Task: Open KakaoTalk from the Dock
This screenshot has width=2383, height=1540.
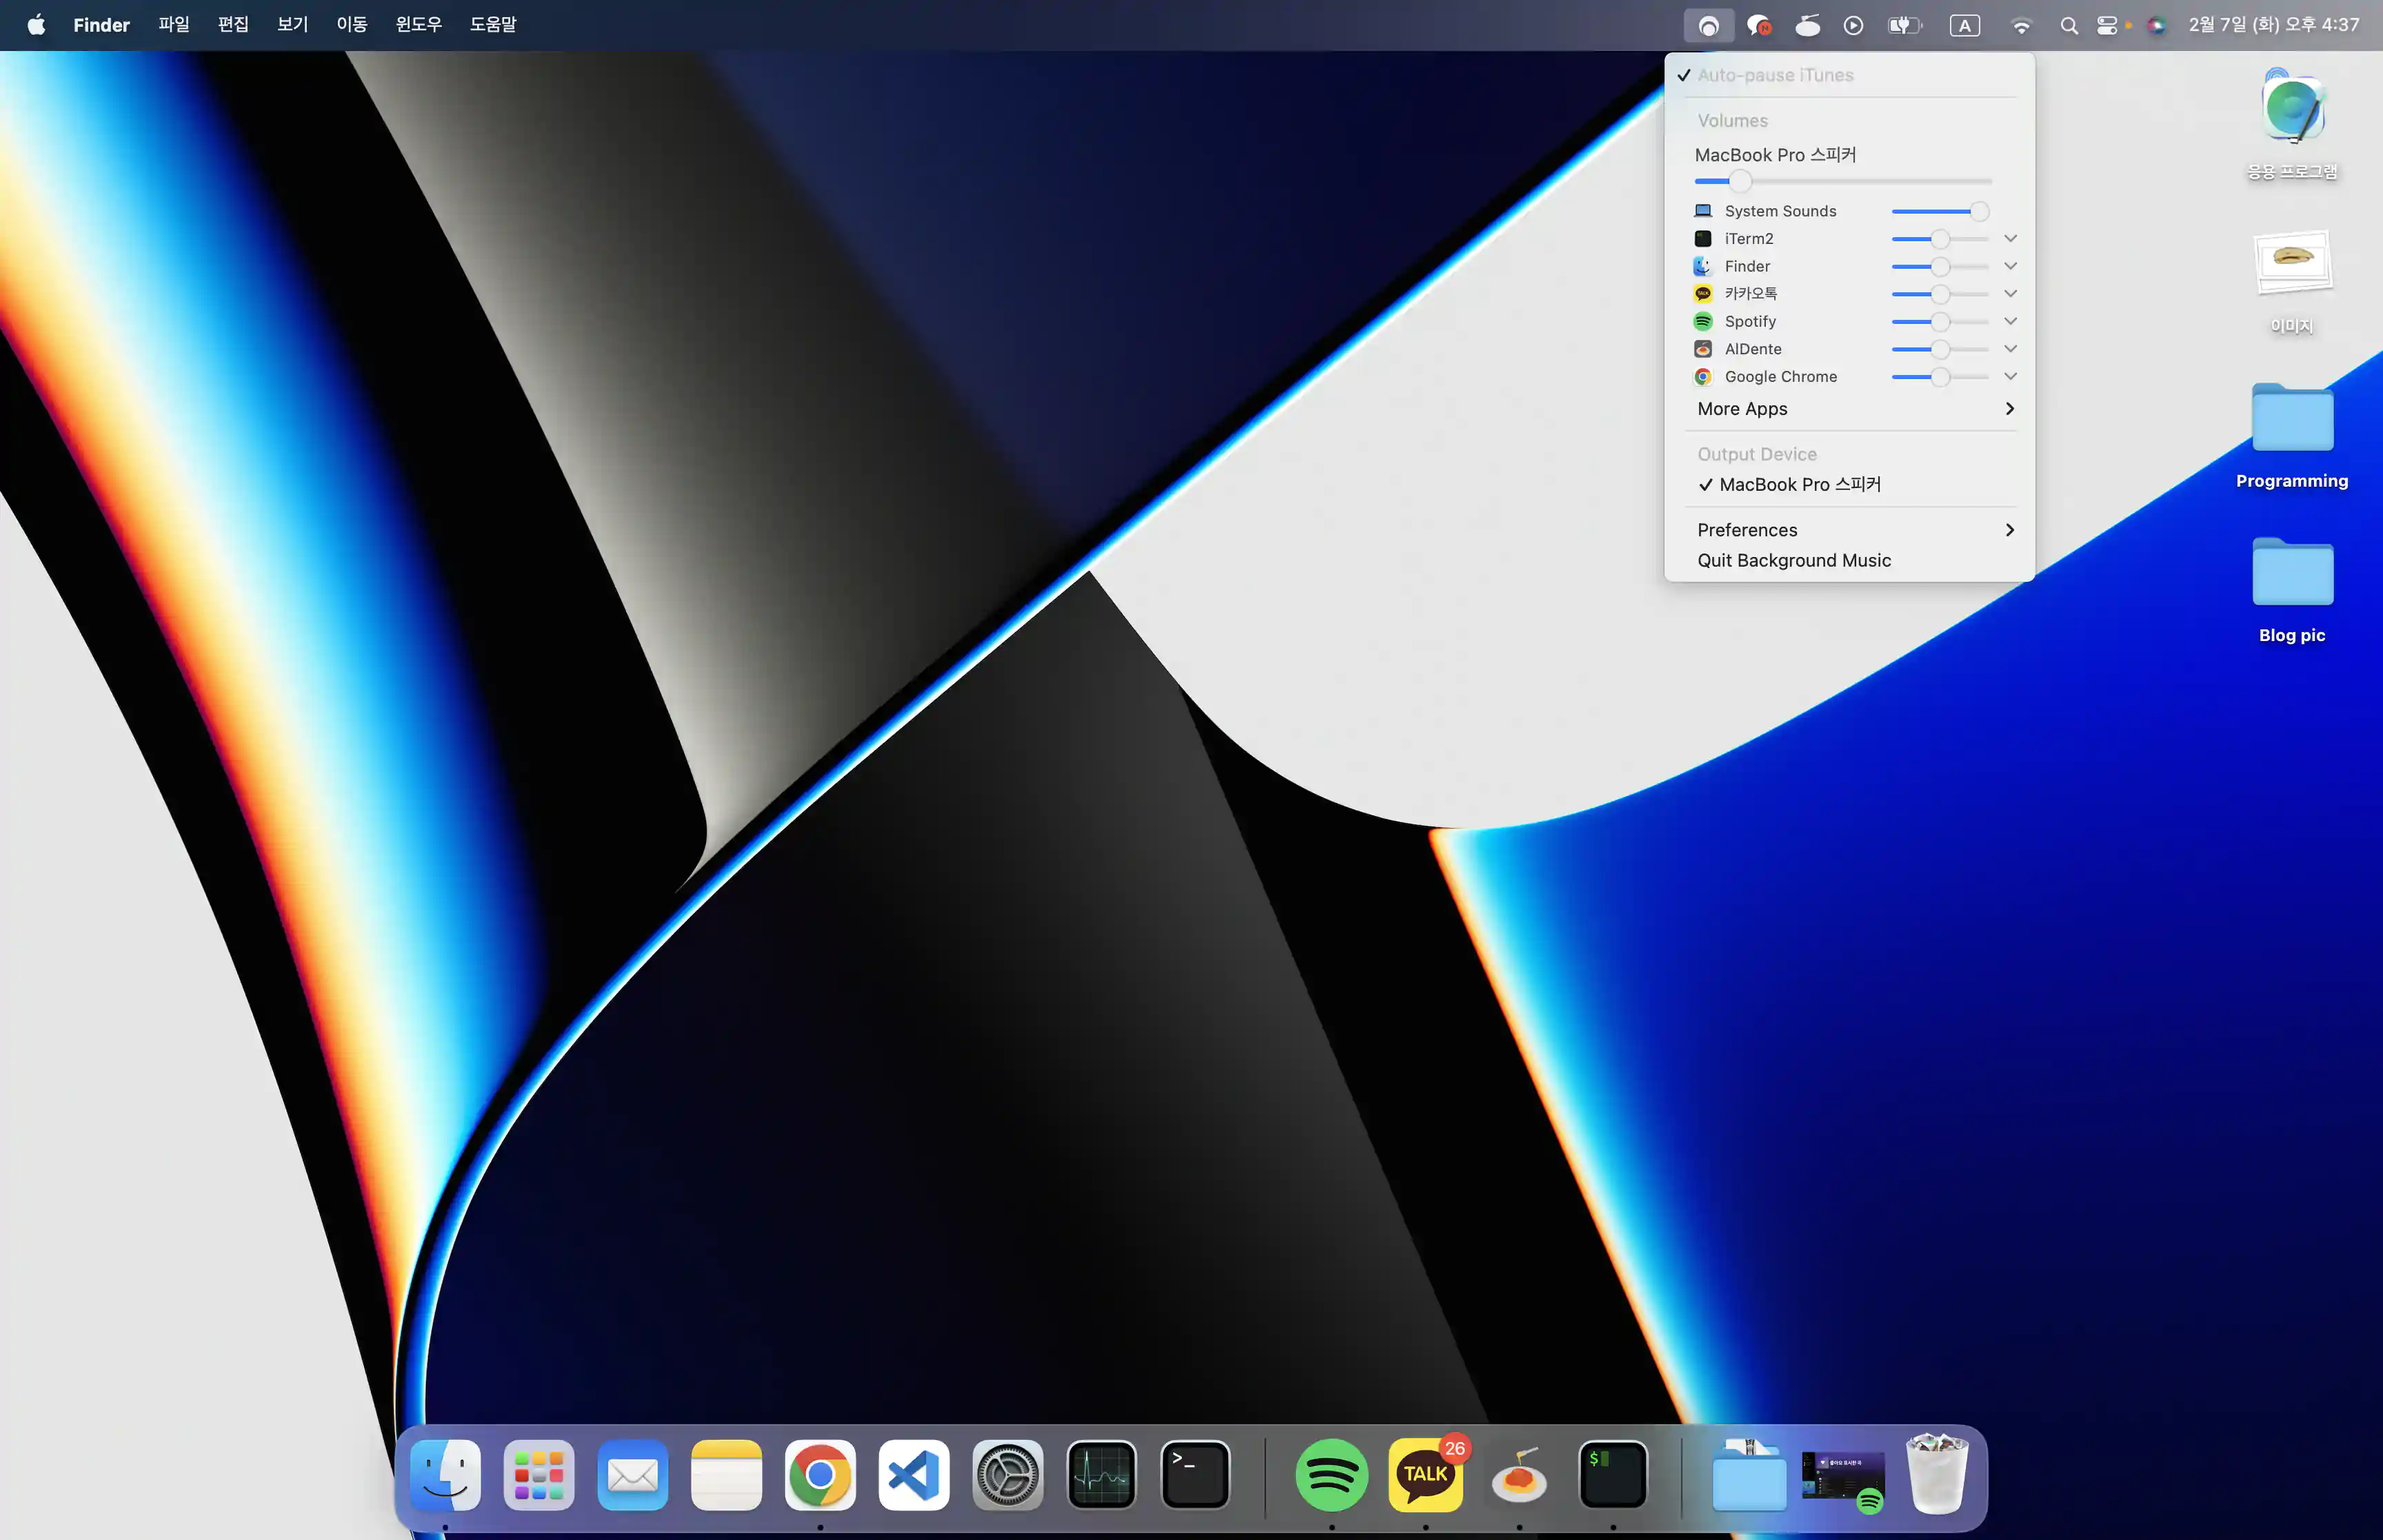Action: (x=1425, y=1475)
